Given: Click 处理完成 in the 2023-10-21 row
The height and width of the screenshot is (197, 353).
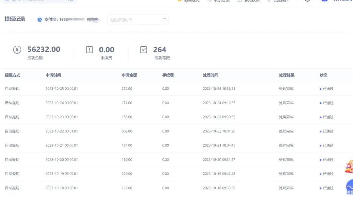Looking at the screenshot, I should click(x=286, y=145).
